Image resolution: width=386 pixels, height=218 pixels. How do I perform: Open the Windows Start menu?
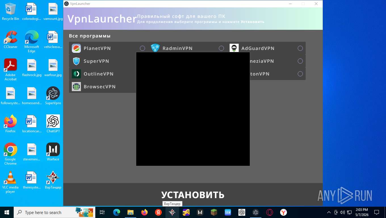coord(7,212)
